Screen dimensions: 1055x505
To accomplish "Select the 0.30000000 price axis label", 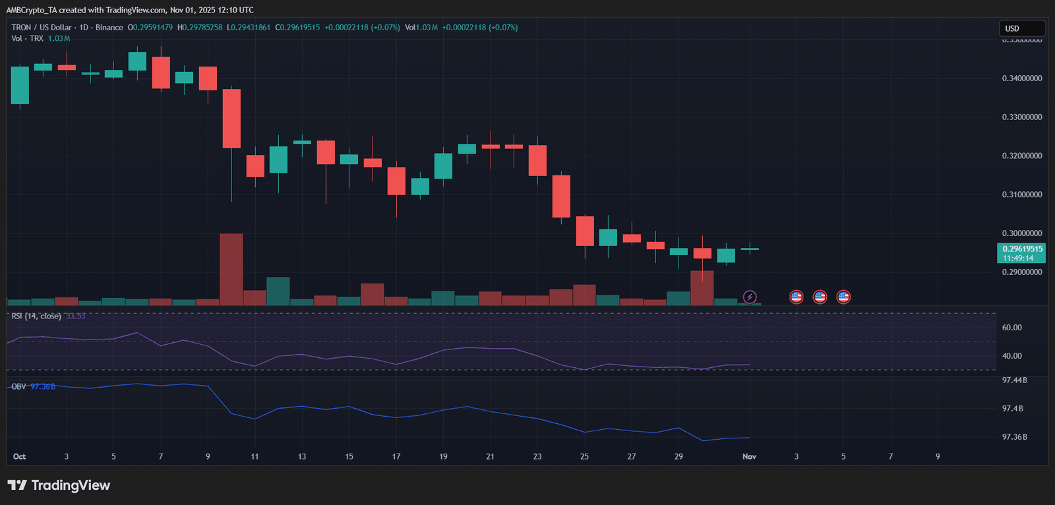I will click(x=1022, y=233).
